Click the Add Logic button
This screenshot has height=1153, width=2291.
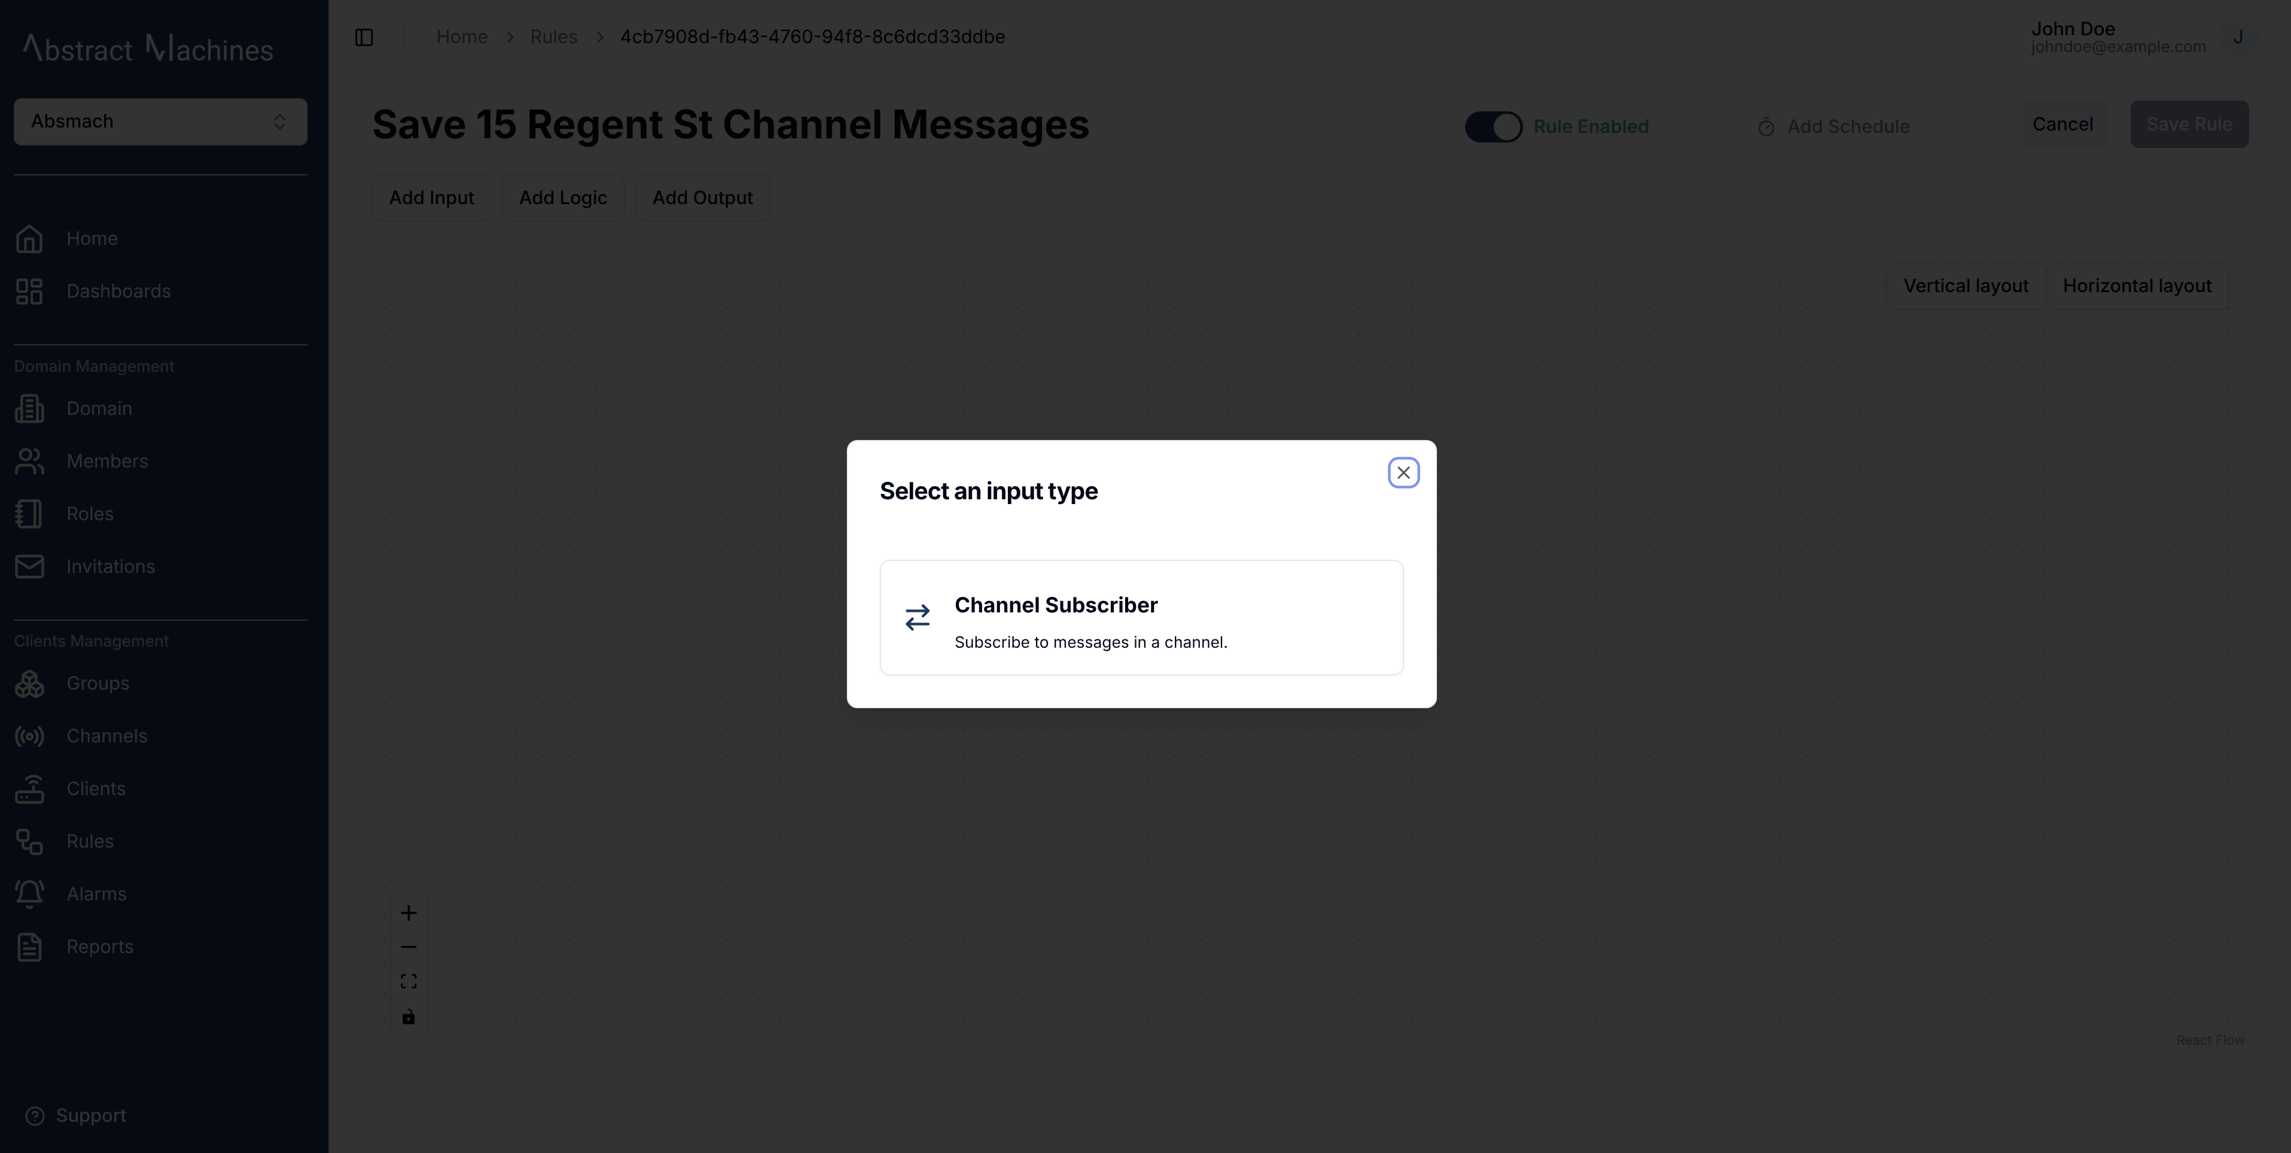(563, 198)
